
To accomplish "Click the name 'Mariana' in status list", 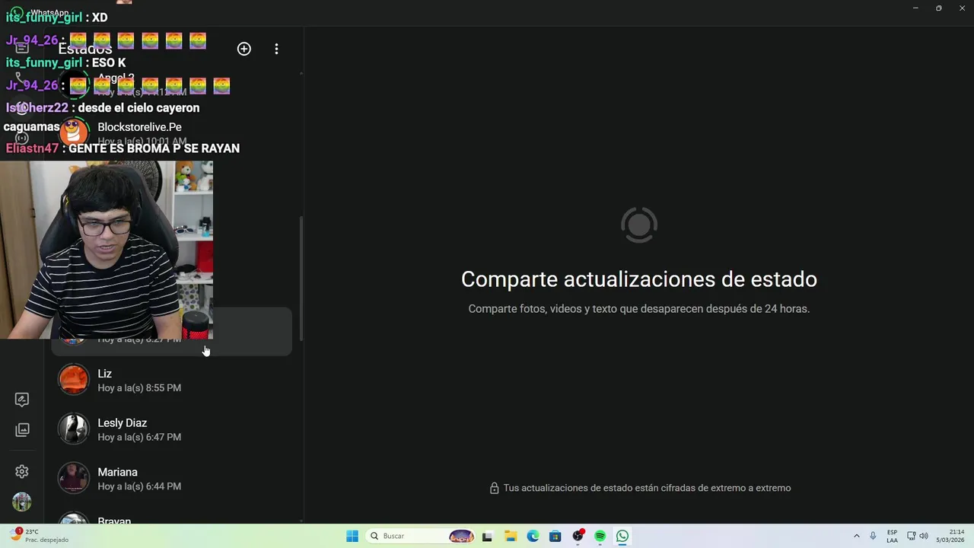I will click(x=117, y=472).
